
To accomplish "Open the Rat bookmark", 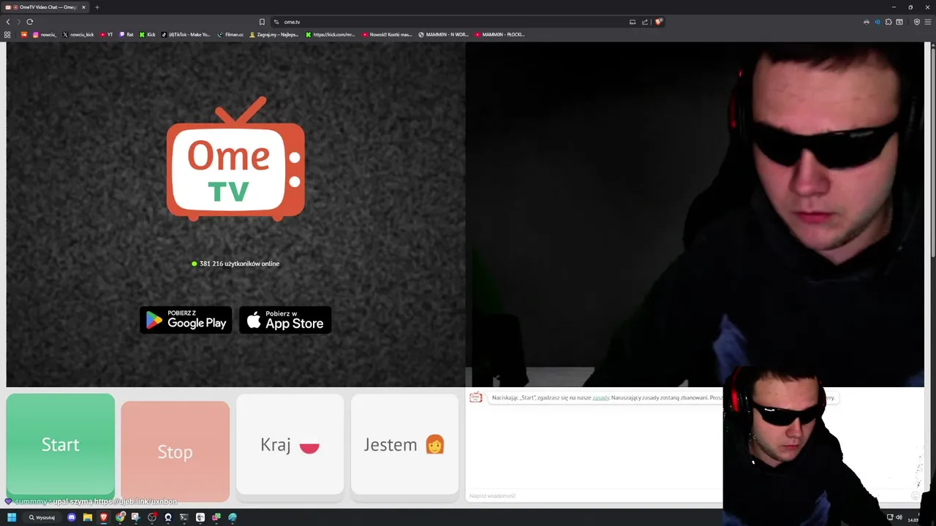I will click(127, 34).
